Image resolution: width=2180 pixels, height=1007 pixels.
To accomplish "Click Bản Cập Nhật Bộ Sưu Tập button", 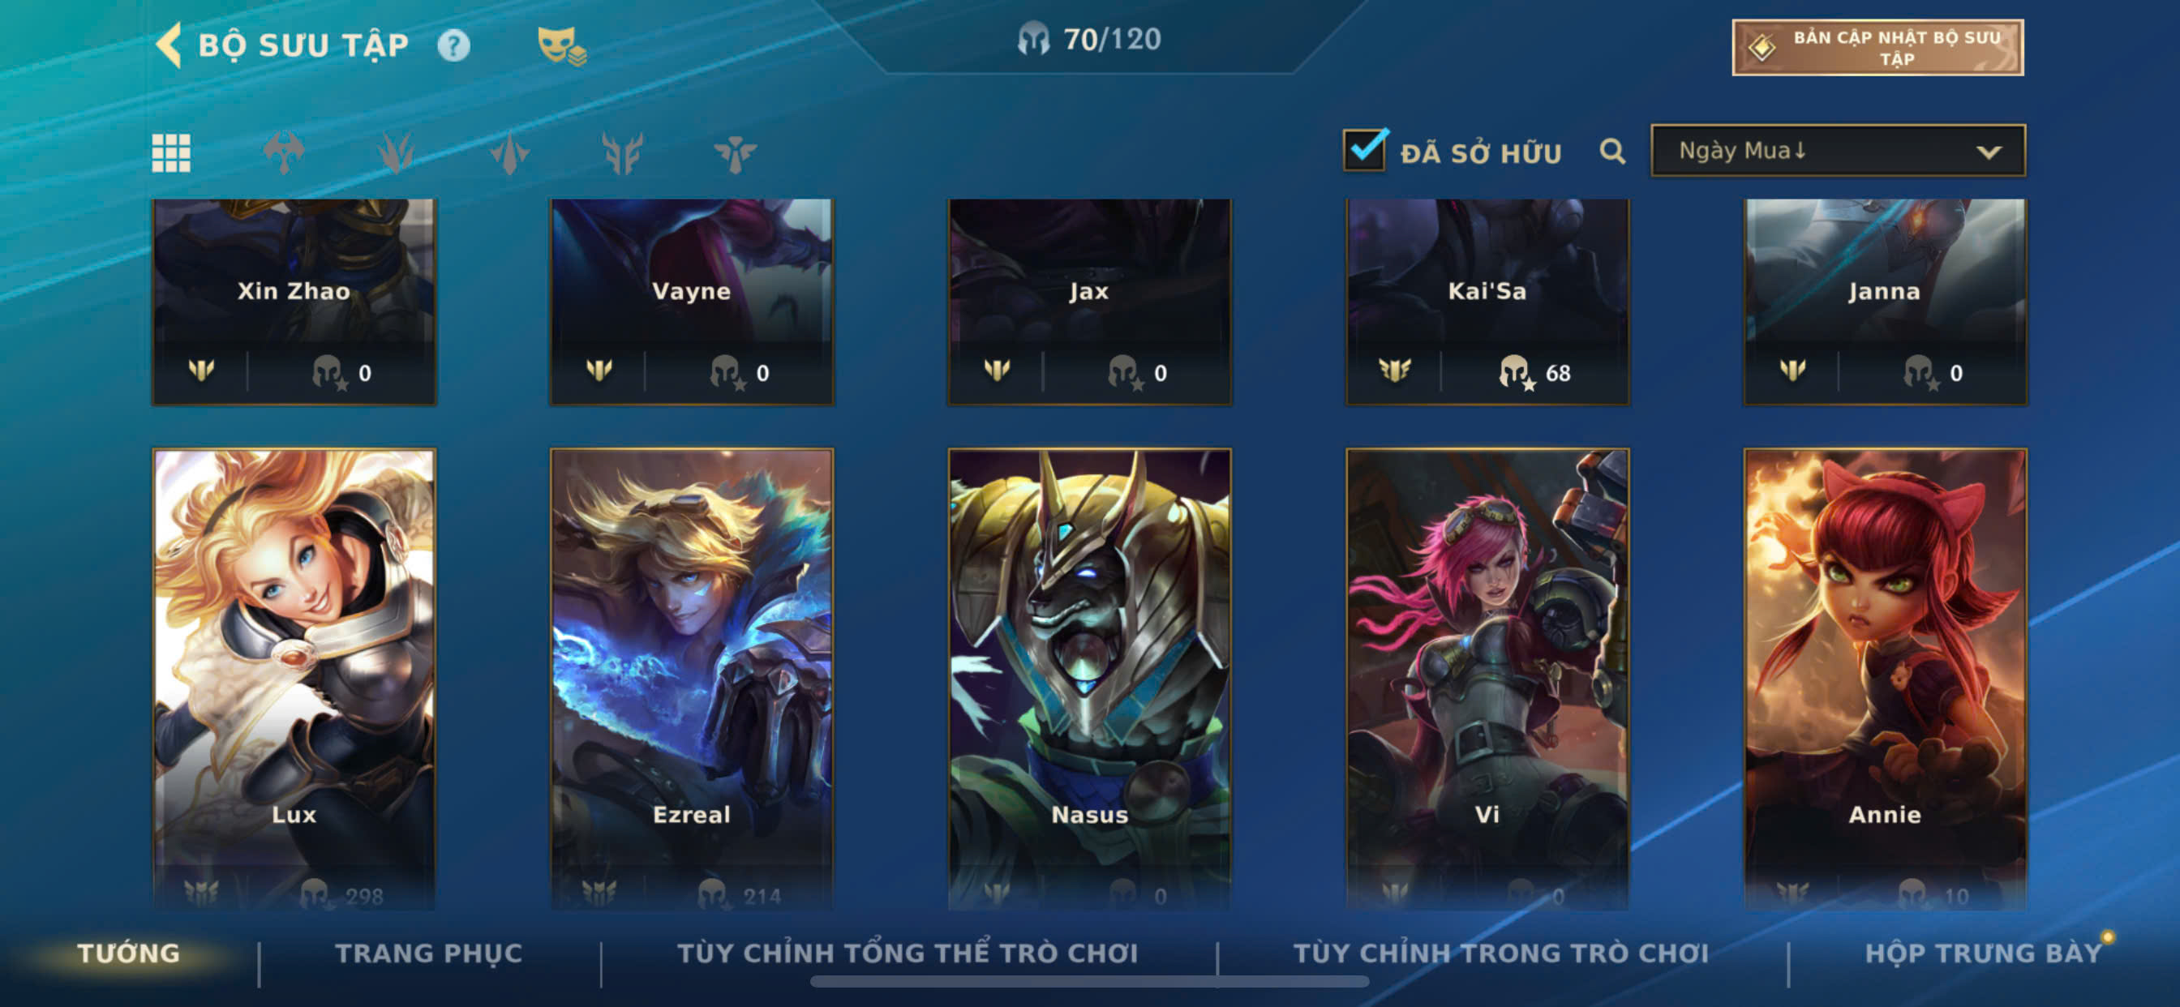I will 1877,47.
